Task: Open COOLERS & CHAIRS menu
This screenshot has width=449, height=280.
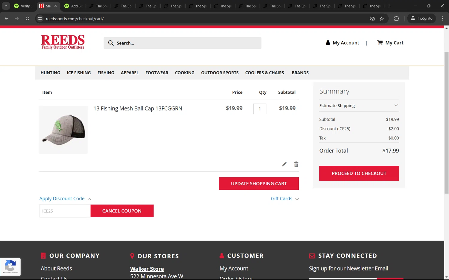Action: pos(265,73)
